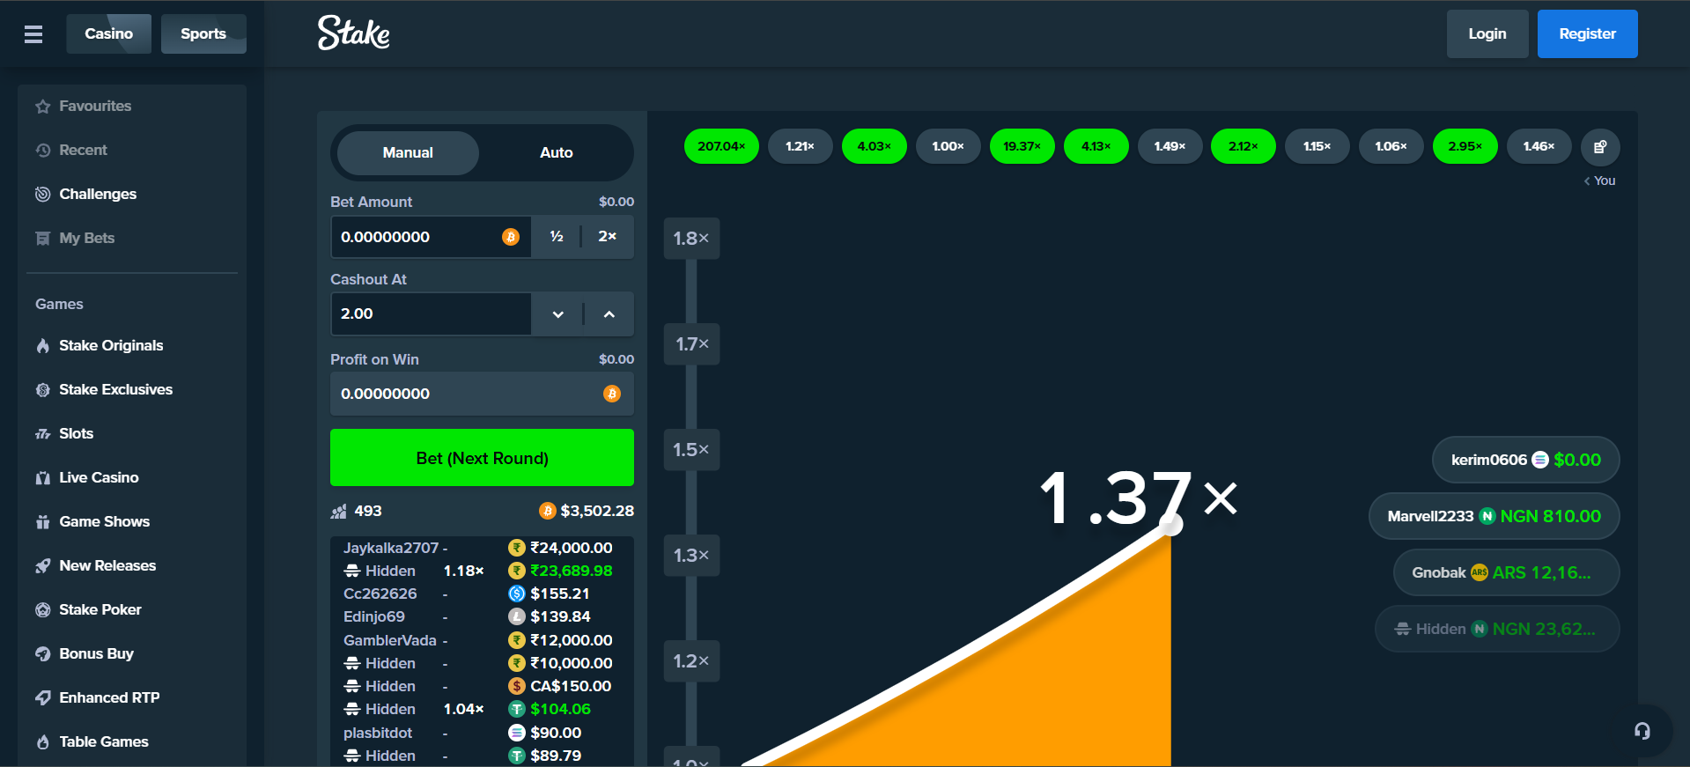The height and width of the screenshot is (767, 1690).
Task: Click Bet (Next Round) button
Action: click(x=482, y=458)
